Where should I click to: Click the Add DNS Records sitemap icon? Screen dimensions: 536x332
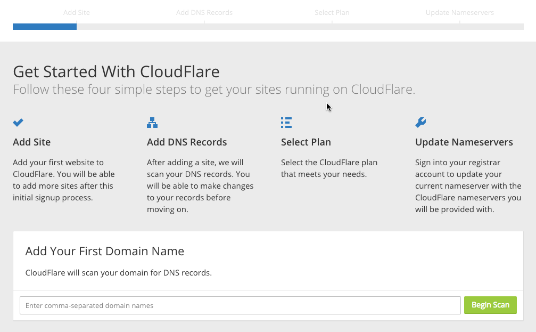coord(152,123)
